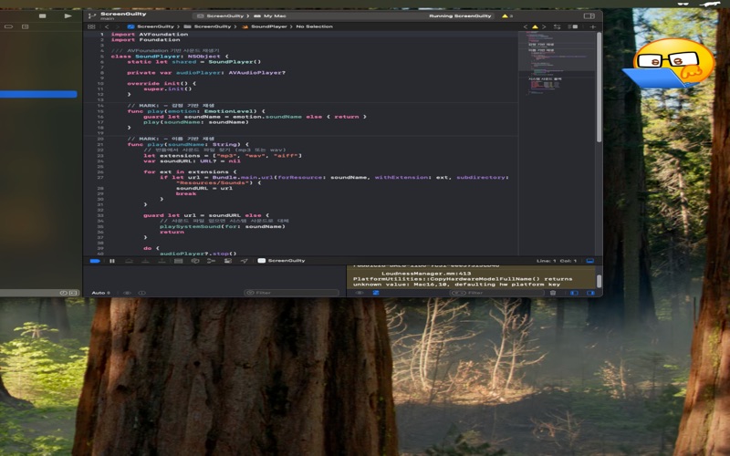Show the warnings from toolbar yellow triangle
Screen dimensions: 730x456
click(x=506, y=16)
